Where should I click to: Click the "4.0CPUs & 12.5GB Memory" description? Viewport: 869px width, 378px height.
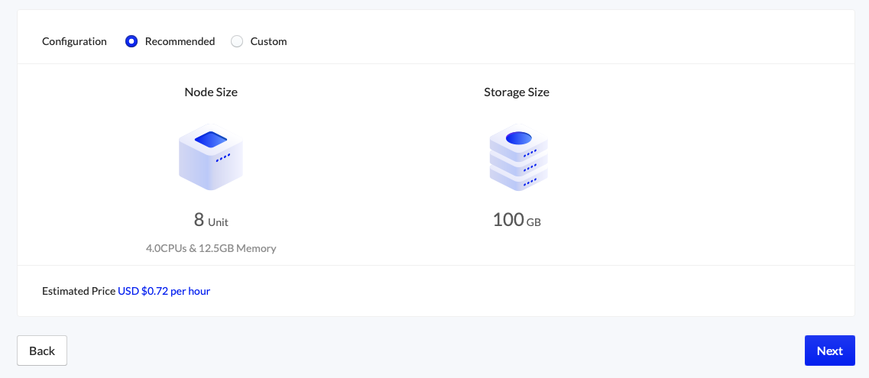tap(211, 248)
